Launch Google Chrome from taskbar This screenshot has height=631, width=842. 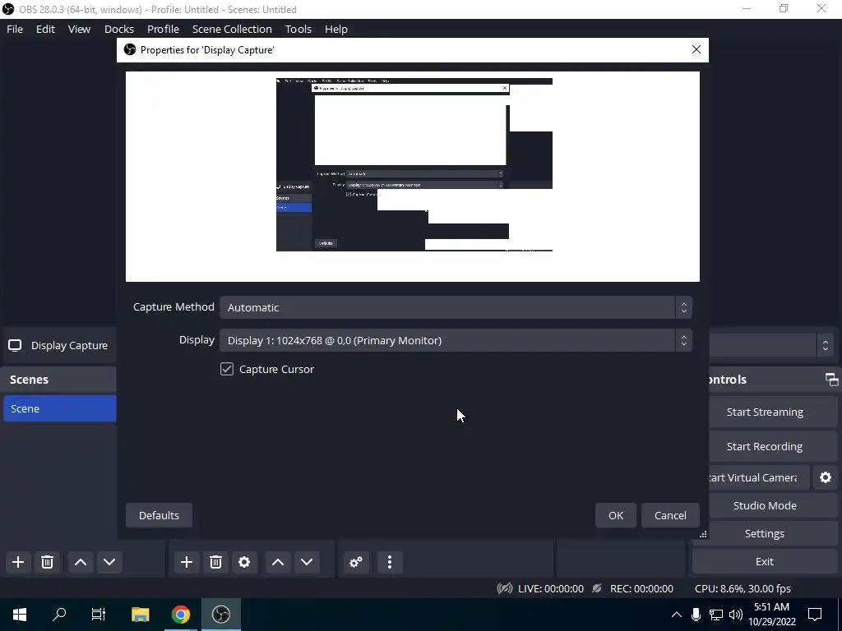181,615
